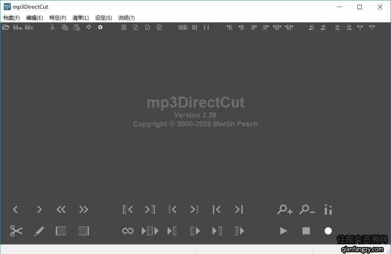Play from selection start icon
The height and width of the screenshot is (254, 391).
[195, 231]
